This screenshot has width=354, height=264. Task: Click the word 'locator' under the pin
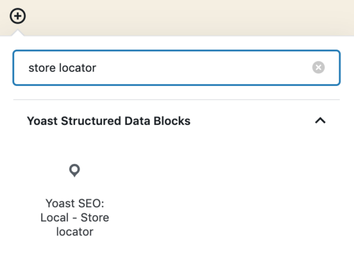75,232
